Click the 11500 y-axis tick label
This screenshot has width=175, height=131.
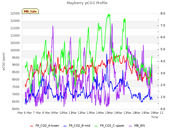tap(15, 28)
